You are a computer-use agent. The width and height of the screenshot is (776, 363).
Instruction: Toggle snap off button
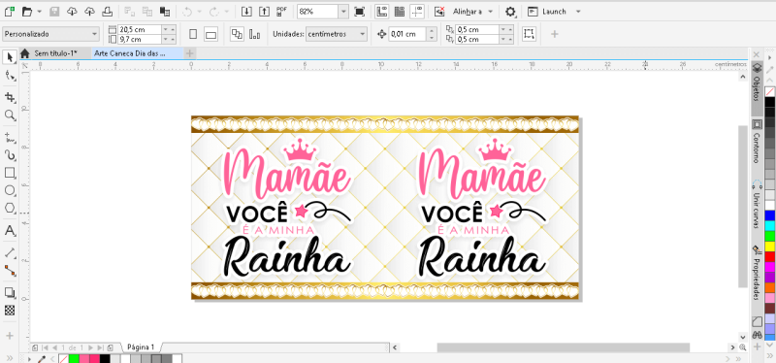439,12
